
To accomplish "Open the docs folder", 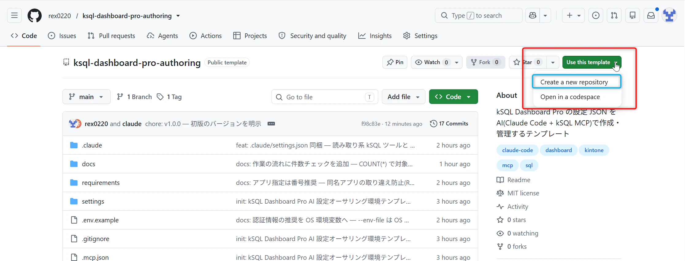I will [x=89, y=164].
